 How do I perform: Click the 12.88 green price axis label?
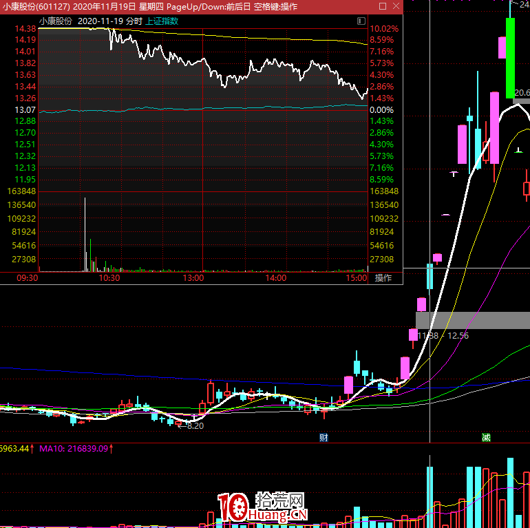[x=25, y=121]
